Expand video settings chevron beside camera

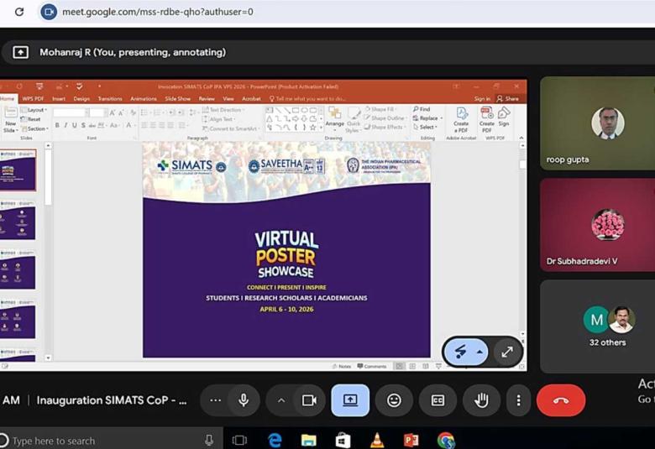[281, 400]
